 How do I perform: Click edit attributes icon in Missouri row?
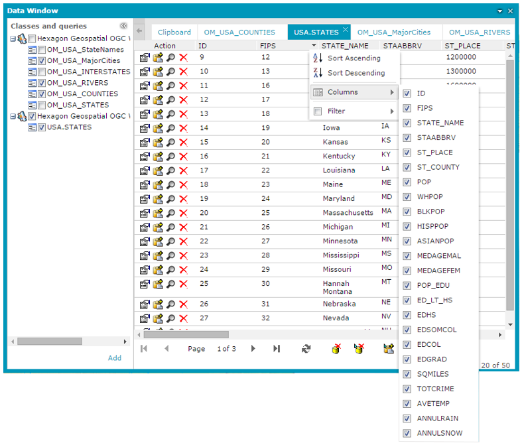point(145,270)
